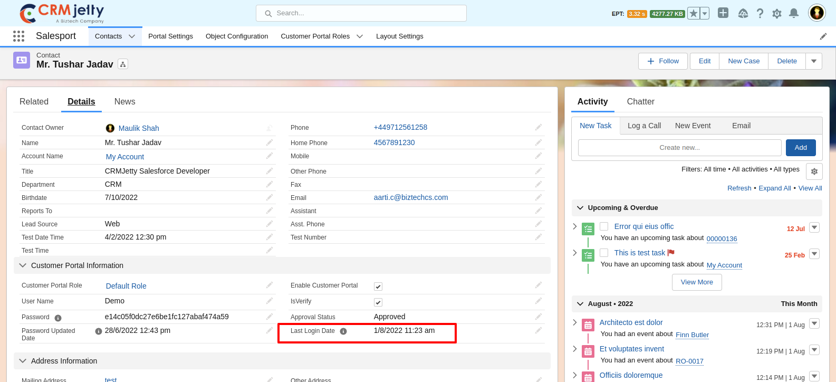836x382 pixels.
Task: Toggle the IsVerify checkbox
Action: coord(378,302)
